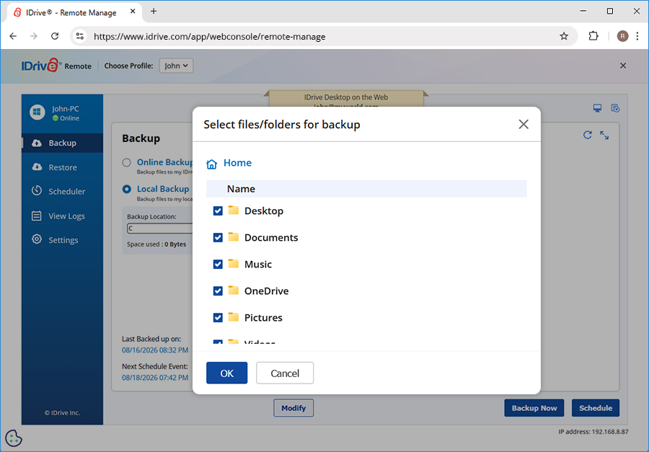Start backup with Backup Now button
The width and height of the screenshot is (649, 452).
coord(534,408)
